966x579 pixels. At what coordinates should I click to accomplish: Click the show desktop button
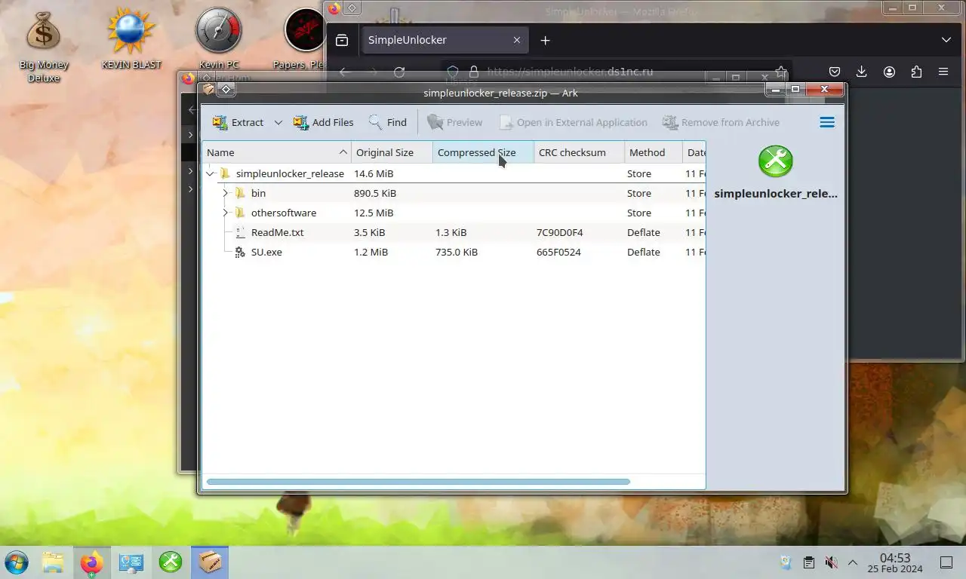pos(946,562)
